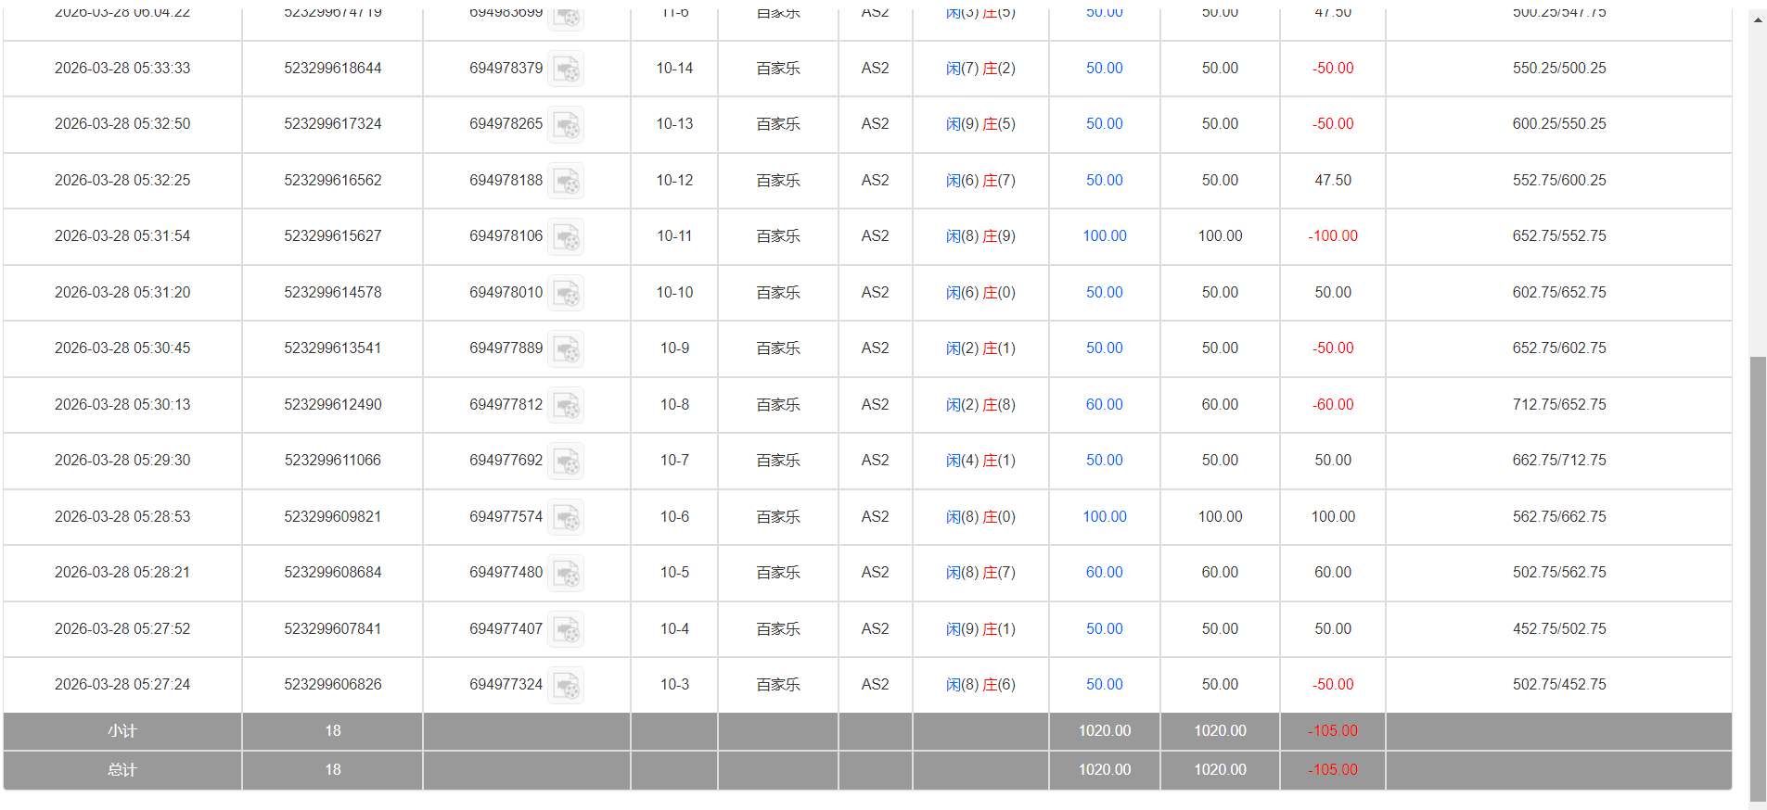View video replay of round 694978010
Viewport: 1767px width, 810px height.
point(566,293)
